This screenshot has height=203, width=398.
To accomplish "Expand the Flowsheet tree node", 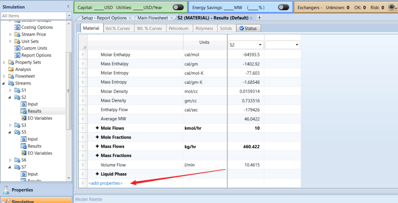I will coord(4,76).
